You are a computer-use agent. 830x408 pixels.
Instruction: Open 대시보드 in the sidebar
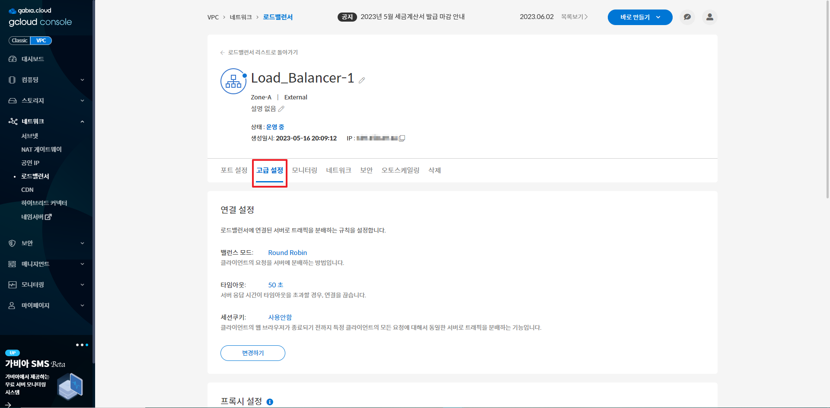(33, 59)
